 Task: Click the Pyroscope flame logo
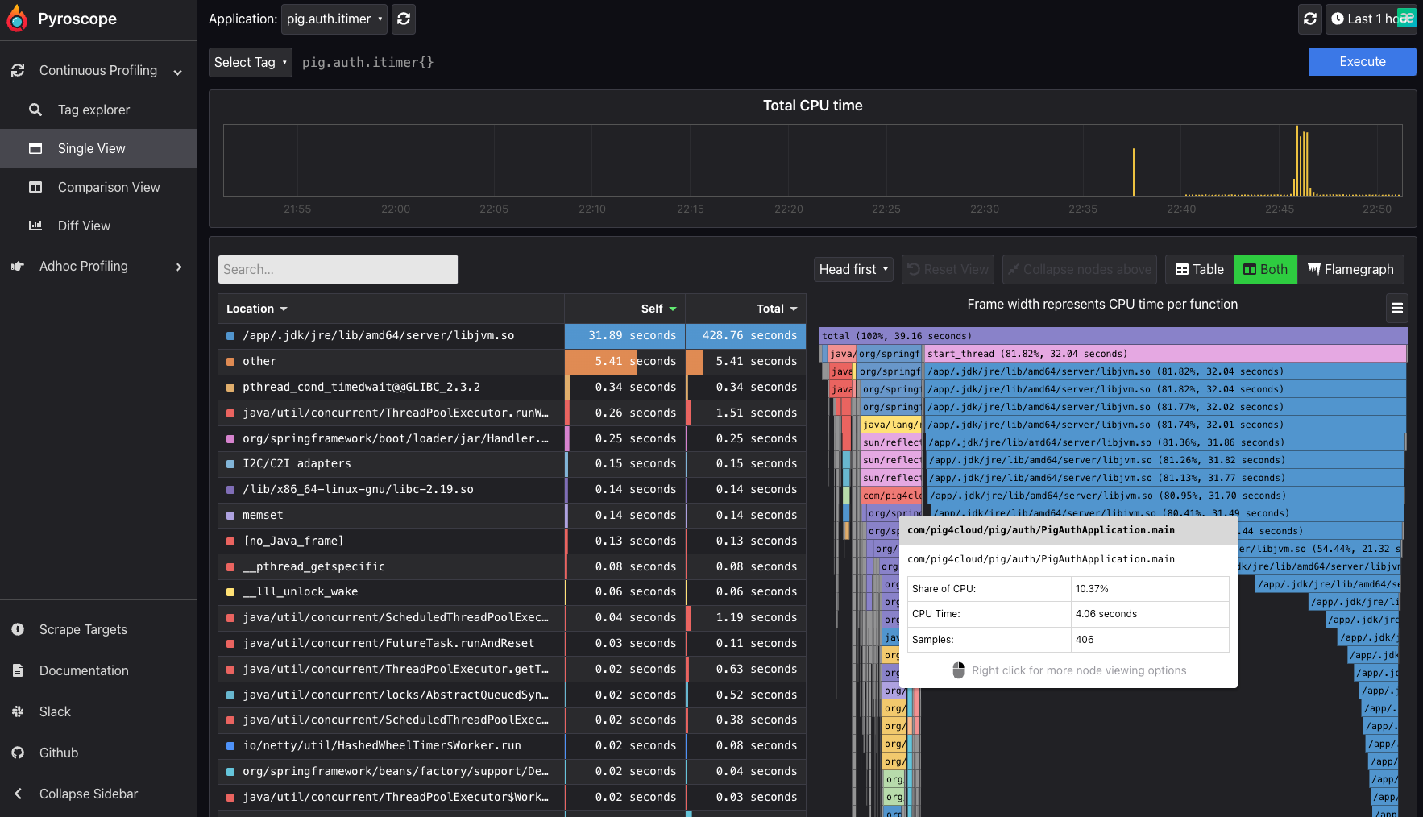pyautogui.click(x=17, y=19)
